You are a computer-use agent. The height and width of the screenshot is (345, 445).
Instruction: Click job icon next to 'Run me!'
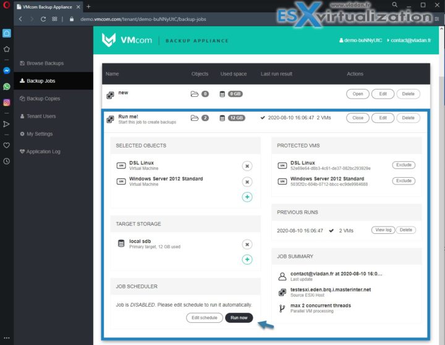pos(110,119)
